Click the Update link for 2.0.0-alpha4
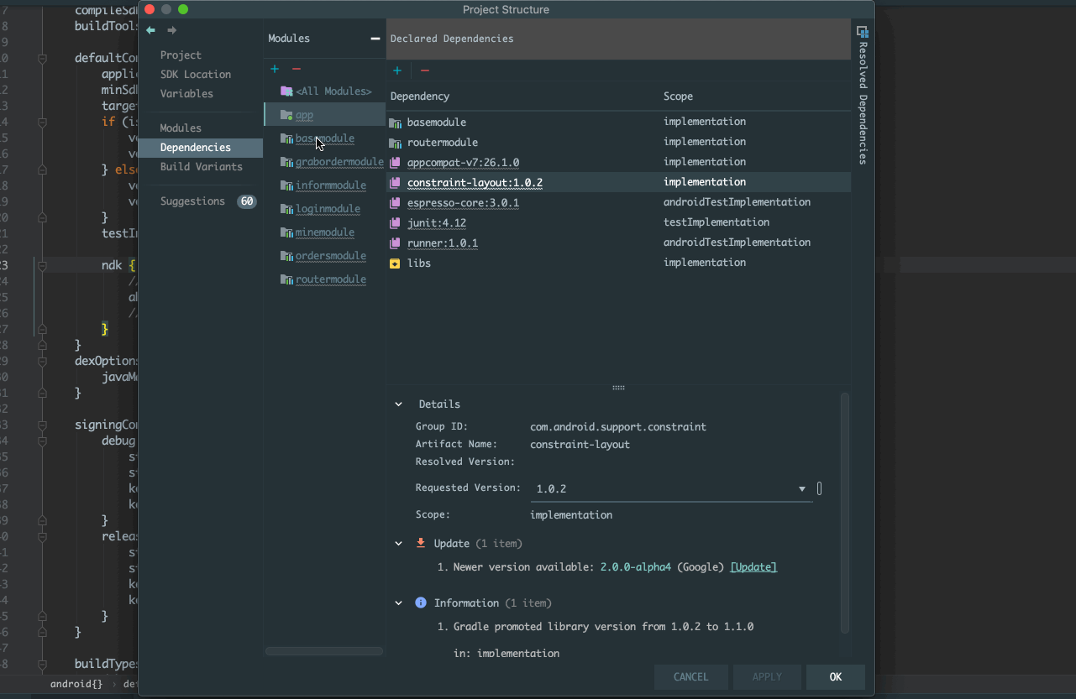Screen dimensions: 1076x699 [x=753, y=566]
